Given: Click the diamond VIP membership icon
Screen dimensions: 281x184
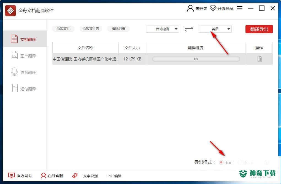Looking at the screenshot, I should tap(213, 8).
